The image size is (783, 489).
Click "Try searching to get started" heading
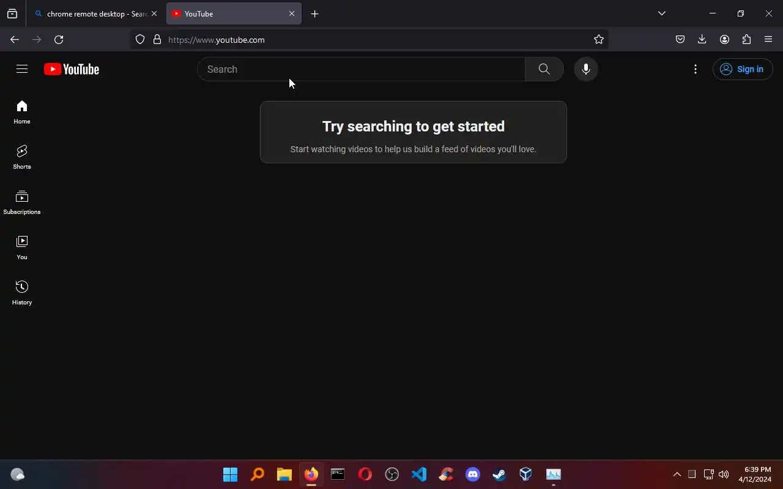click(x=414, y=127)
